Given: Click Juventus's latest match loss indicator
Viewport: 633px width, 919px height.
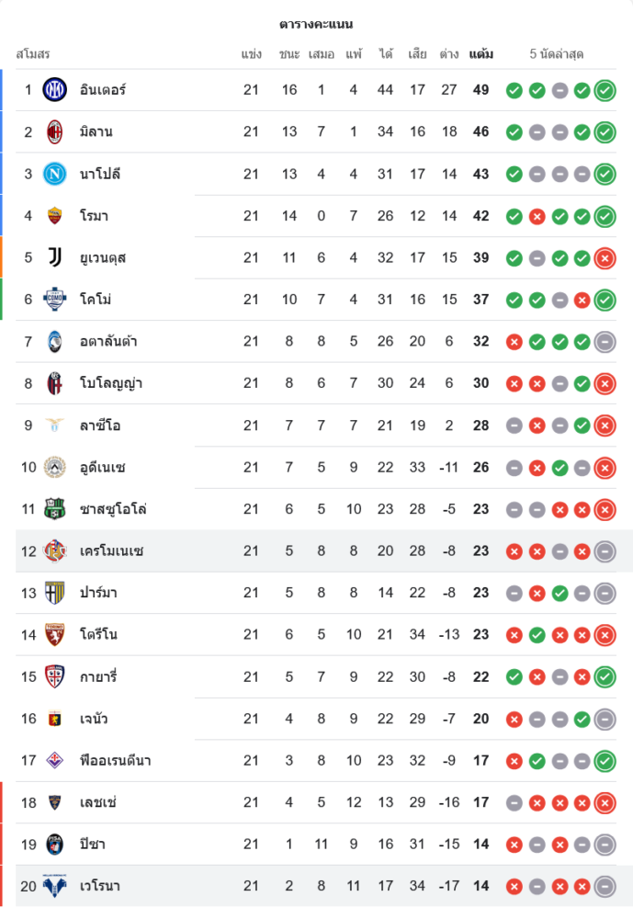Looking at the screenshot, I should click(x=605, y=257).
